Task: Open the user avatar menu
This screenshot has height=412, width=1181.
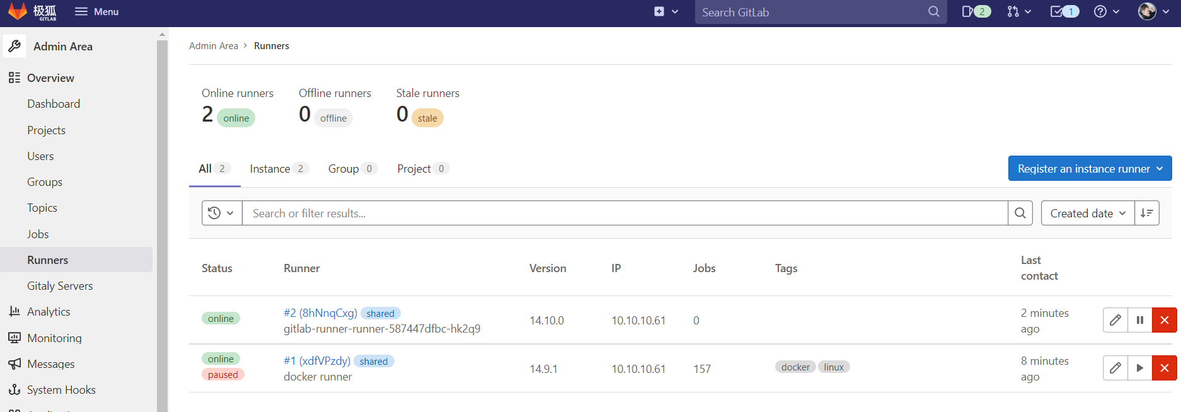Action: pyautogui.click(x=1154, y=11)
